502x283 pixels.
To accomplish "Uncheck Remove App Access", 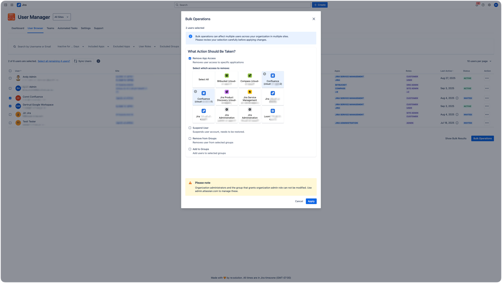I will click(x=190, y=58).
